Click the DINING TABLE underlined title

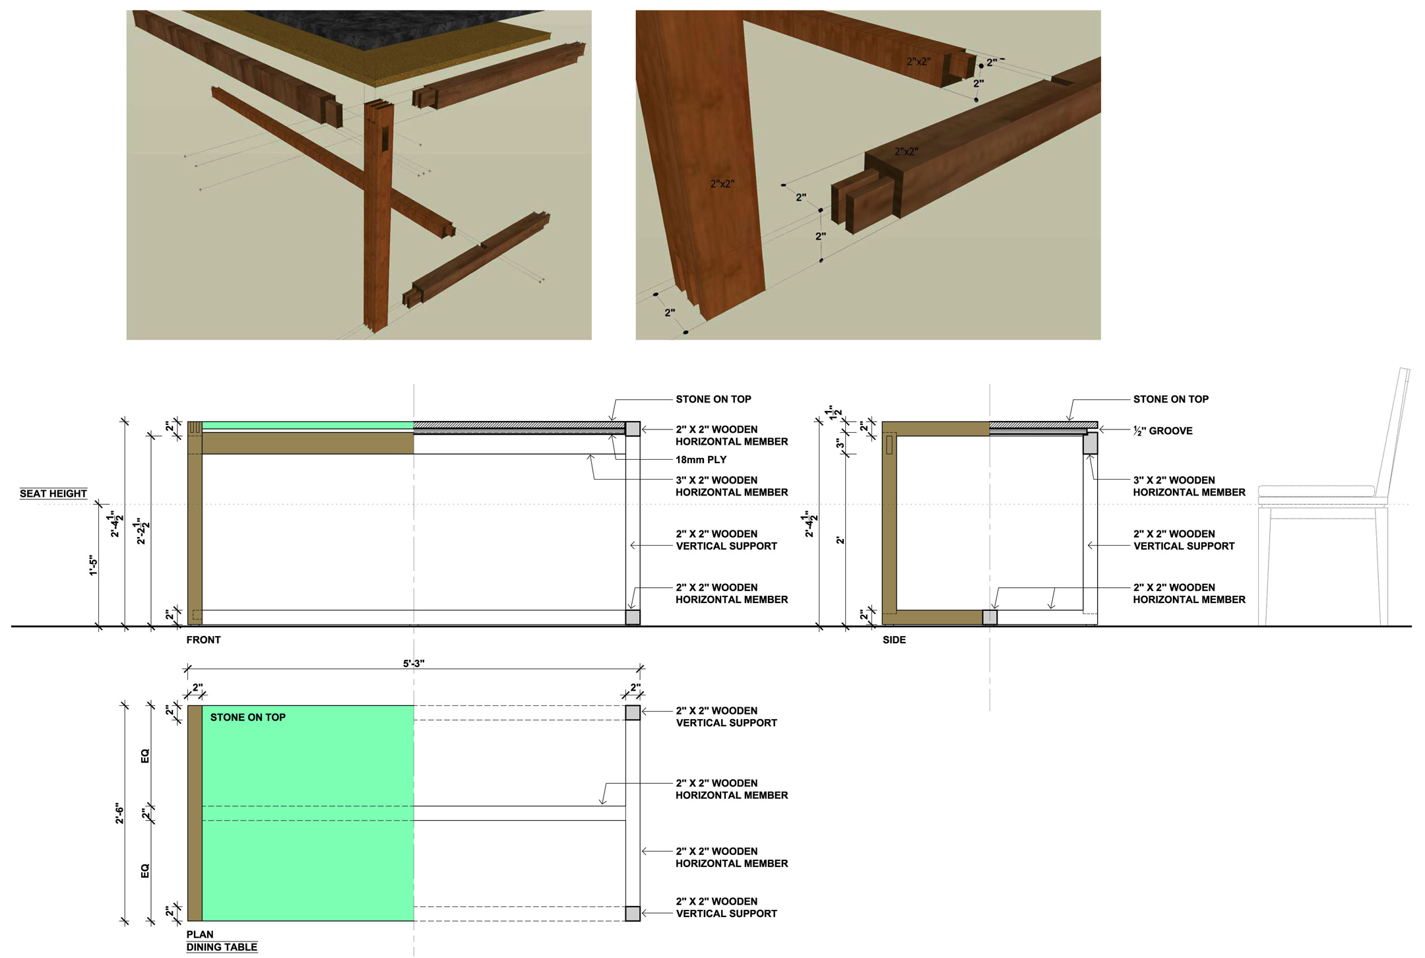(222, 947)
